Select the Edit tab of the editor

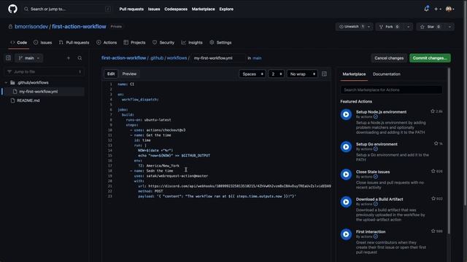pyautogui.click(x=111, y=74)
